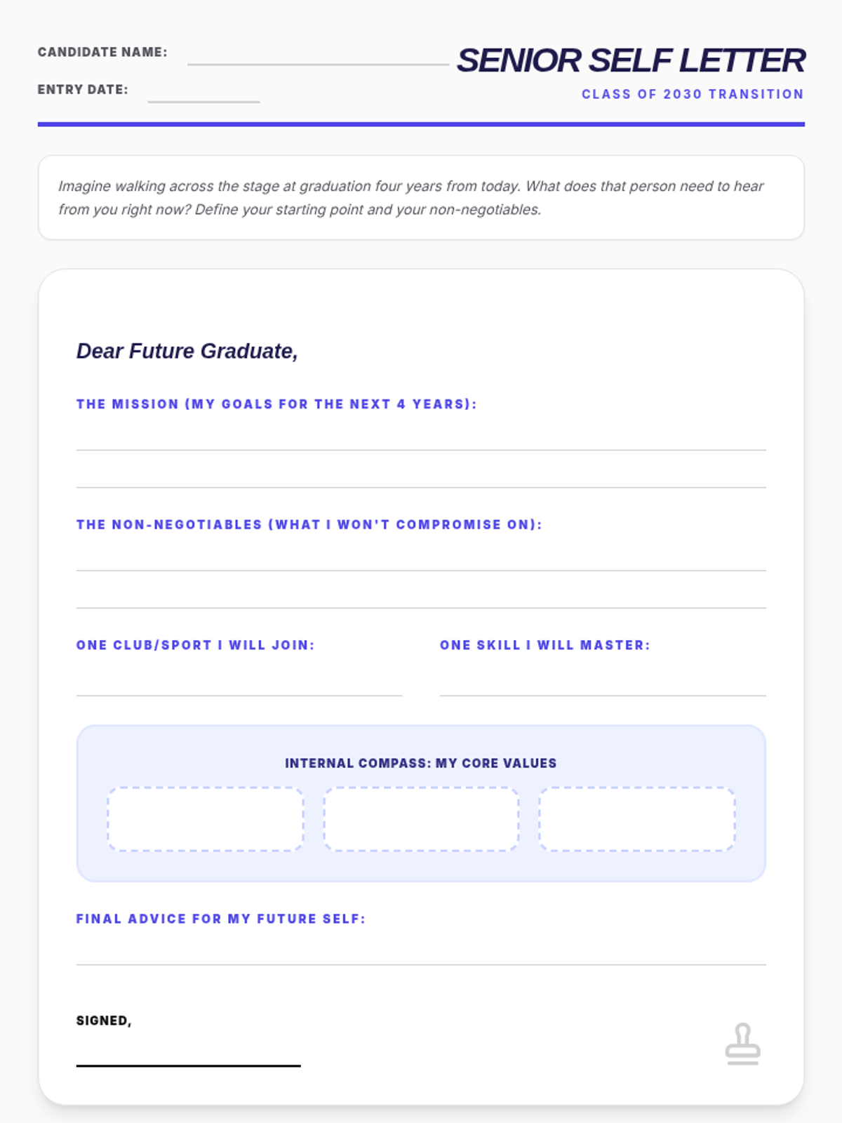The image size is (842, 1123).
Task: Select the middle core values dashed box
Action: point(421,819)
